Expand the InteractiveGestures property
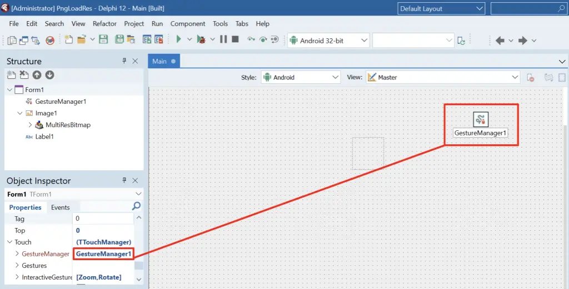569x289 pixels. [17, 277]
